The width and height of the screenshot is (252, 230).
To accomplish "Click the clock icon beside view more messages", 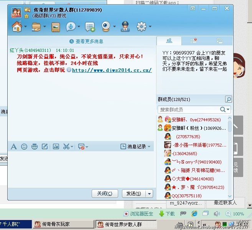I will [x=71, y=41].
